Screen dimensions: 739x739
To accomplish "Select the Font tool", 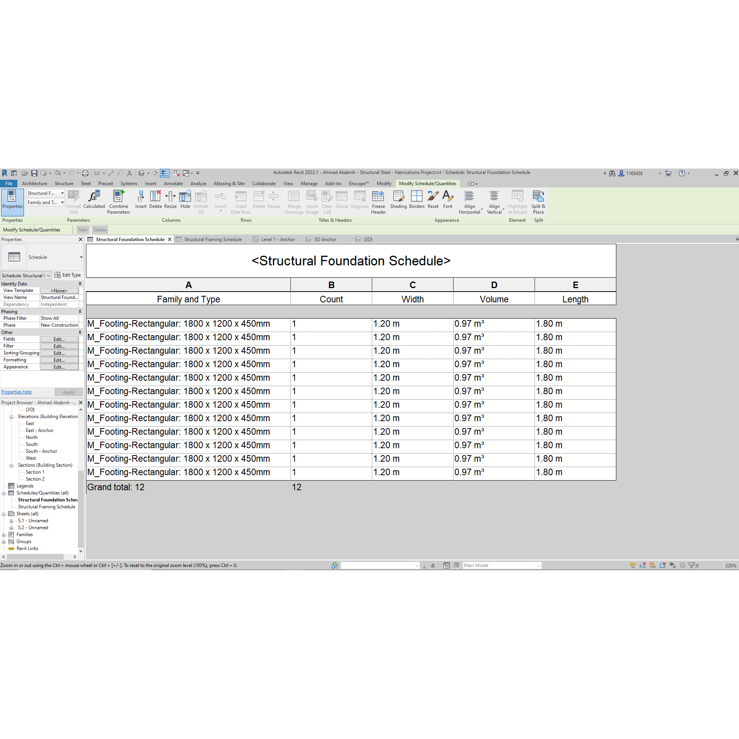I will (447, 197).
